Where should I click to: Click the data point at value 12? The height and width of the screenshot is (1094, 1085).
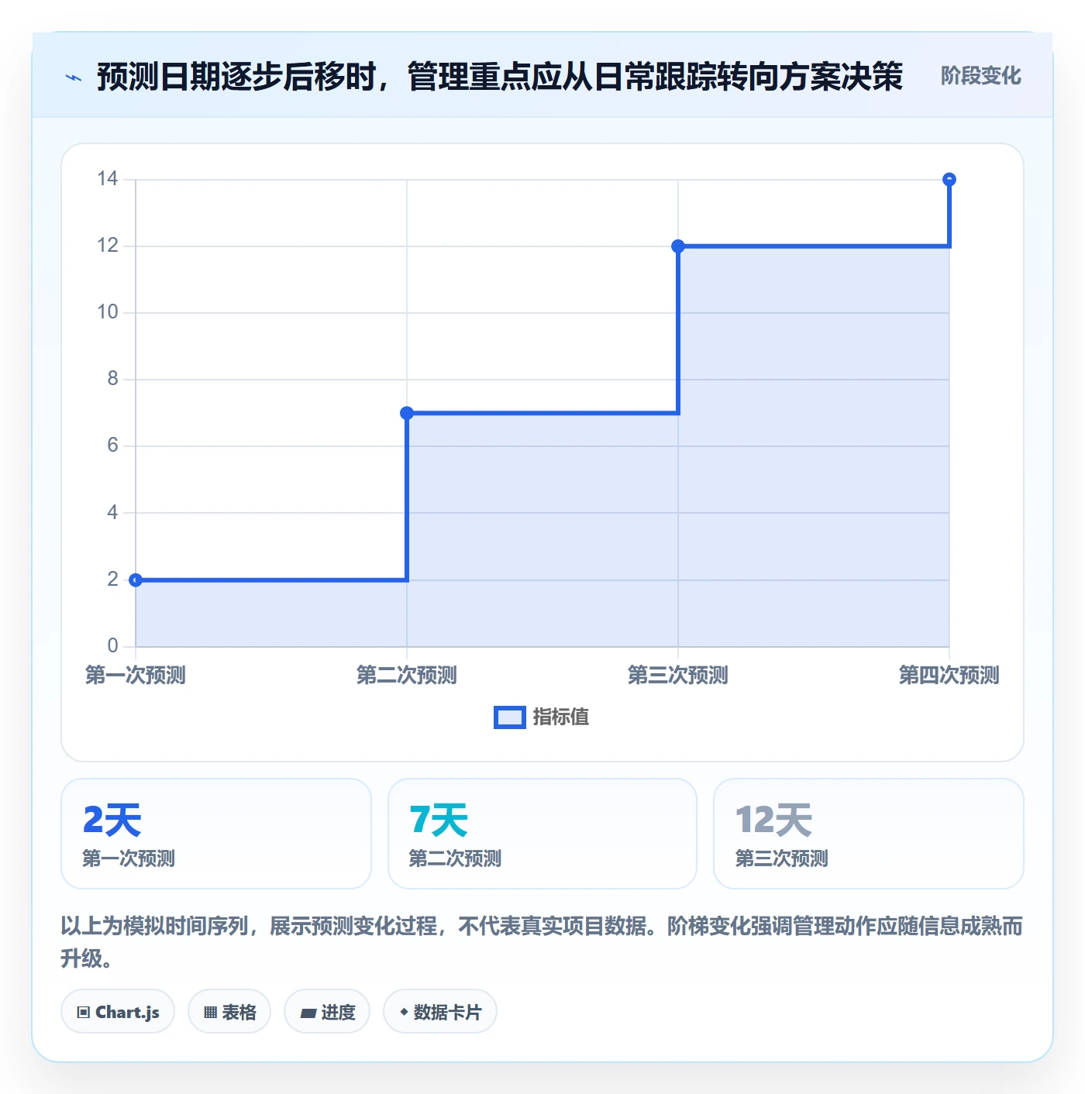(678, 246)
